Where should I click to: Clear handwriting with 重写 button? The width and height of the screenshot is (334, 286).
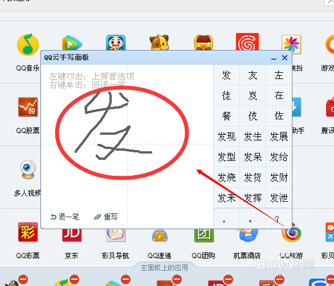(x=105, y=217)
